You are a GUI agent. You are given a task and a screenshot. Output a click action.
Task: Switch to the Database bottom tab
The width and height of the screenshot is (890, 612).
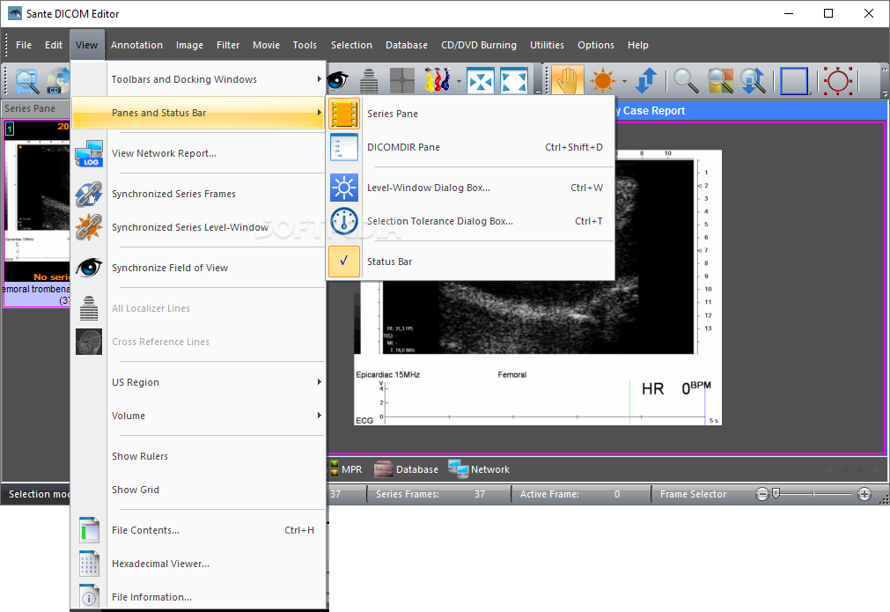pos(407,469)
